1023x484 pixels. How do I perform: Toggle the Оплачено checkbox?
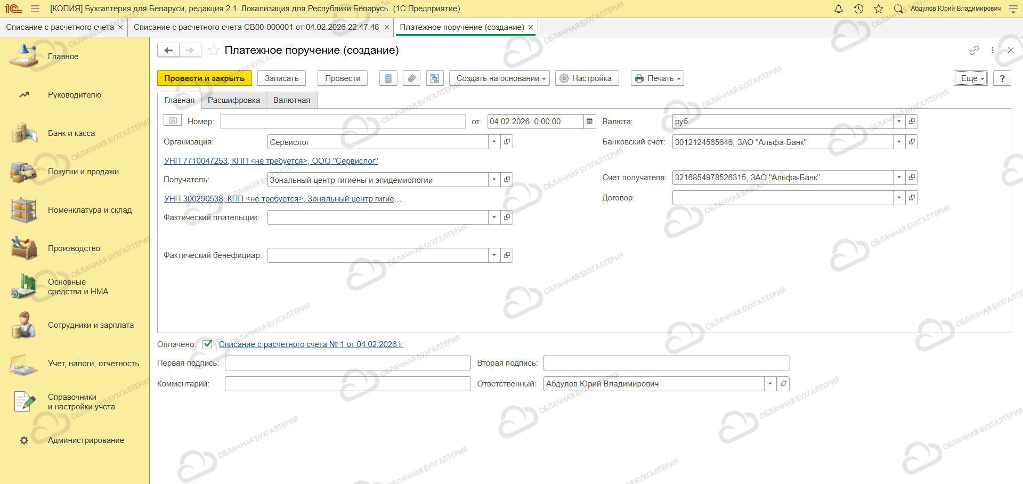(x=207, y=344)
